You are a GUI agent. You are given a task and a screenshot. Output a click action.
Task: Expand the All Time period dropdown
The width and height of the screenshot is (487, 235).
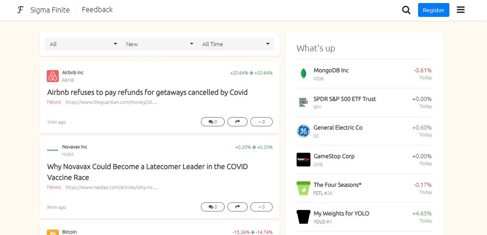pos(236,44)
